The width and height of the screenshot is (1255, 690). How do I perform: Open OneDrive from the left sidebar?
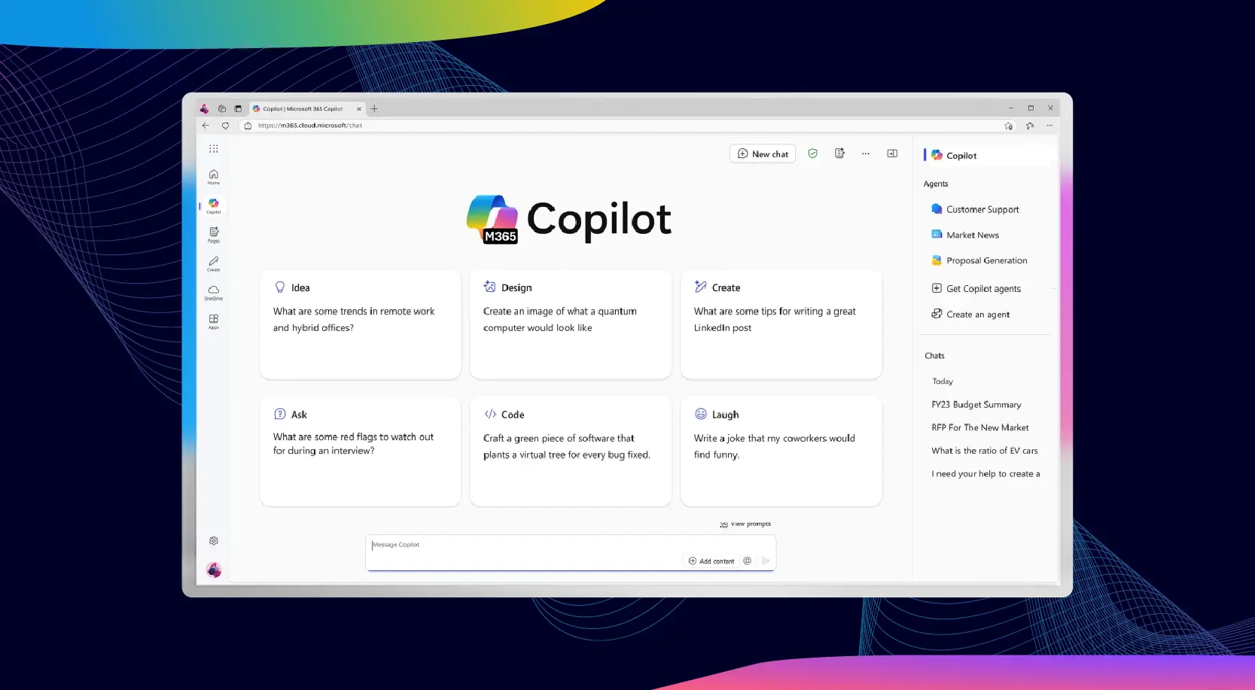point(214,292)
